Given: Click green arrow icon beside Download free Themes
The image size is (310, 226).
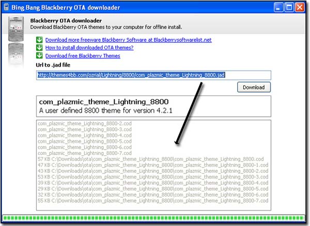Looking at the screenshot, I should [x=39, y=55].
